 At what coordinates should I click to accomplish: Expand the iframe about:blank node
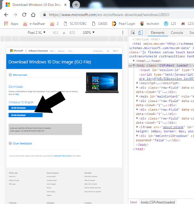[x=137, y=127]
